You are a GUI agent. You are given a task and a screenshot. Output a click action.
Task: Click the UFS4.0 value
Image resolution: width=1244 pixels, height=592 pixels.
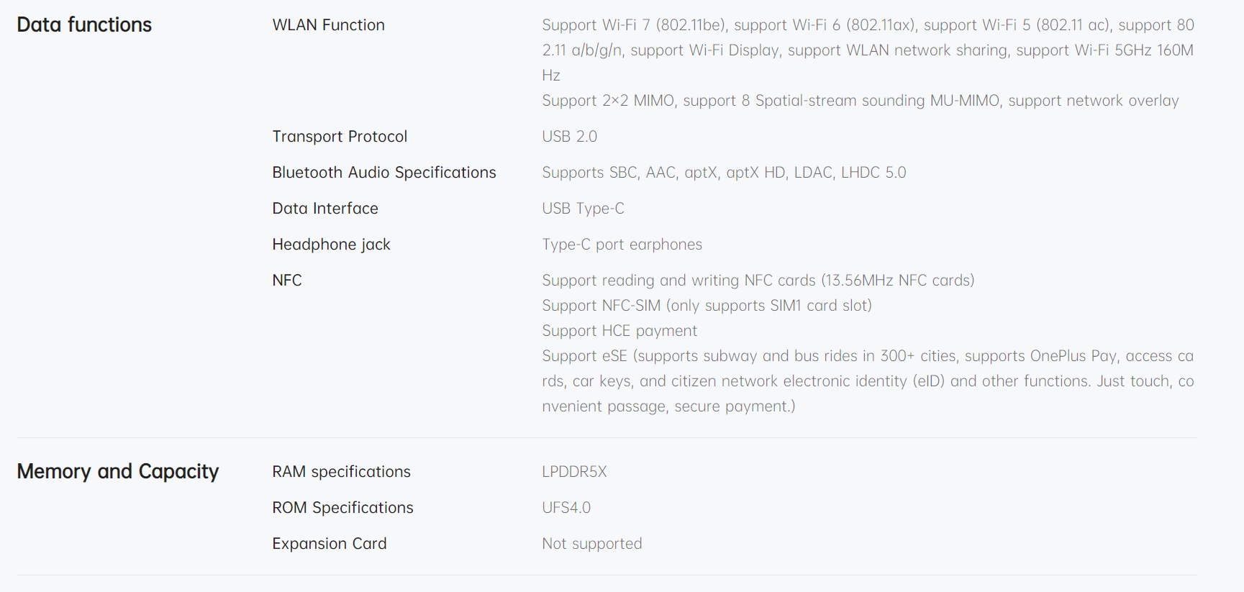pyautogui.click(x=566, y=508)
